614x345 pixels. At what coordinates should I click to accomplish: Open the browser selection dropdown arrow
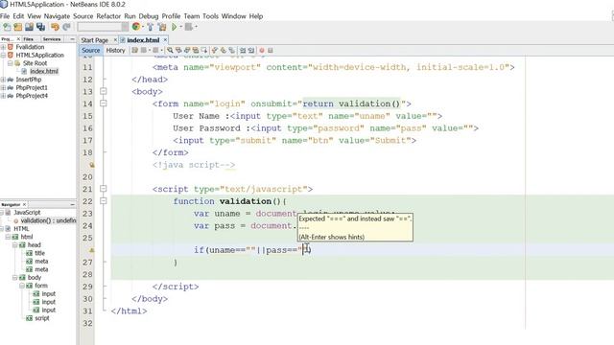click(143, 27)
